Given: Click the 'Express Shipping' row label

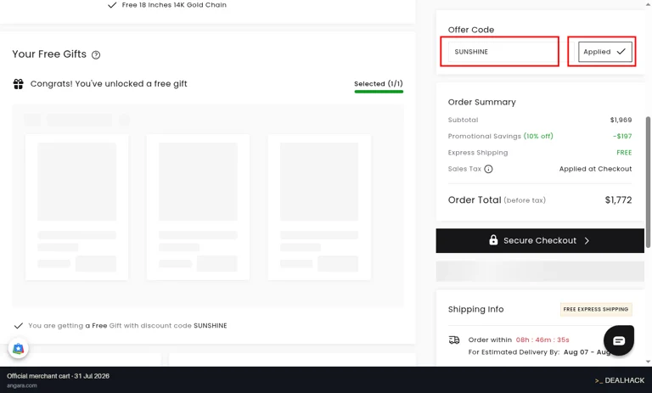Looking at the screenshot, I should pos(478,153).
